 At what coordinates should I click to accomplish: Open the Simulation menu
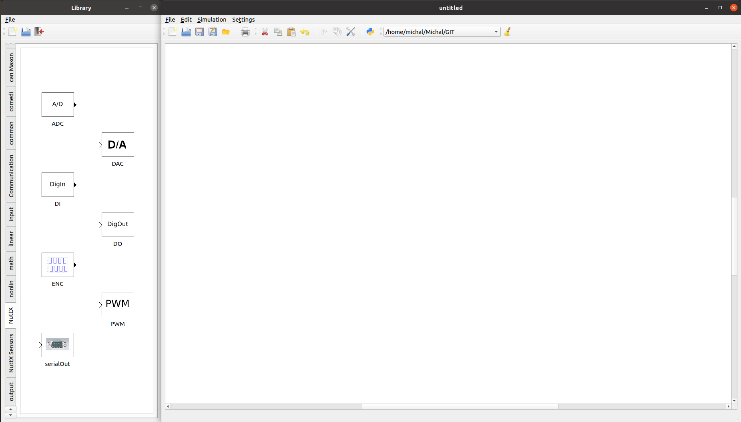[211, 20]
